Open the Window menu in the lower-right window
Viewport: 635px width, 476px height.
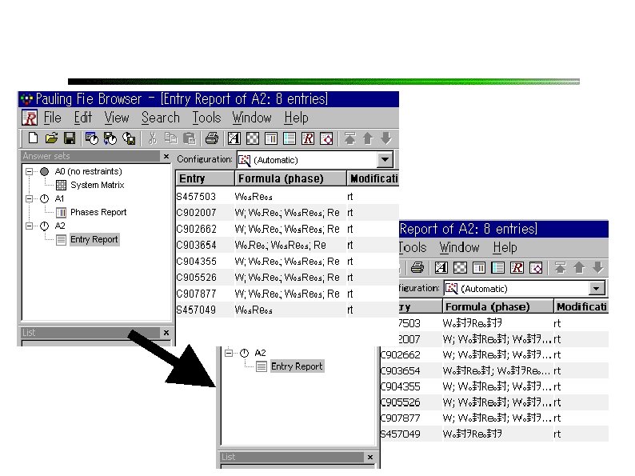tap(459, 247)
